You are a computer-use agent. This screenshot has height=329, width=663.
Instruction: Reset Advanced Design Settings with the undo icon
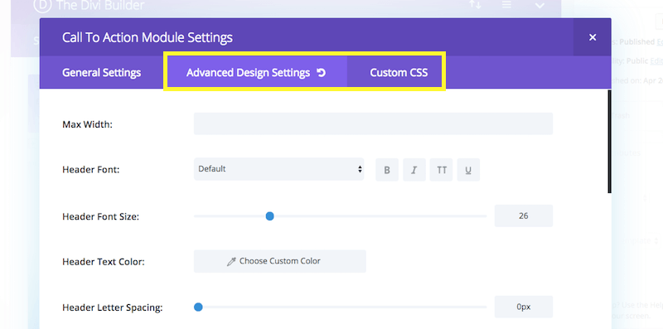(x=322, y=73)
